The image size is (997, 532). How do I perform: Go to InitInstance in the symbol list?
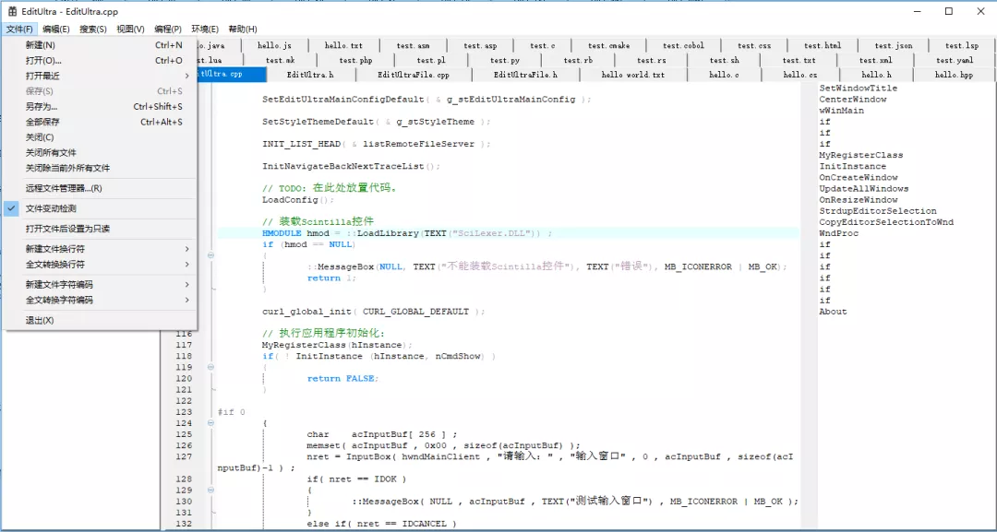point(853,166)
